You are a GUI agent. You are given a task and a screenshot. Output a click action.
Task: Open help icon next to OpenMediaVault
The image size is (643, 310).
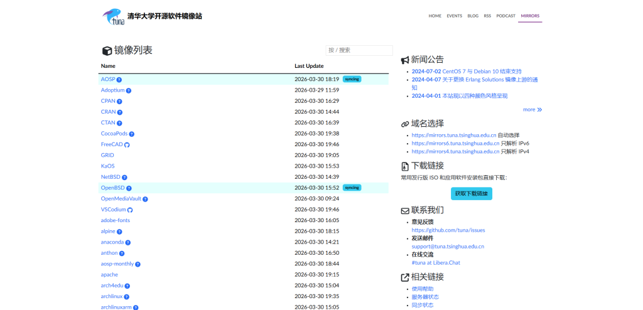tap(145, 199)
